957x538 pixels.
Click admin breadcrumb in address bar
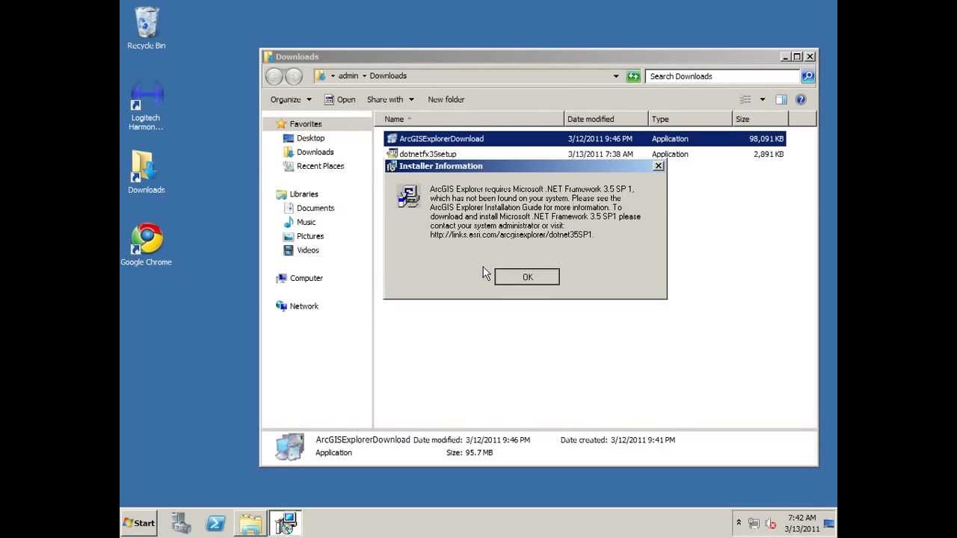point(348,76)
